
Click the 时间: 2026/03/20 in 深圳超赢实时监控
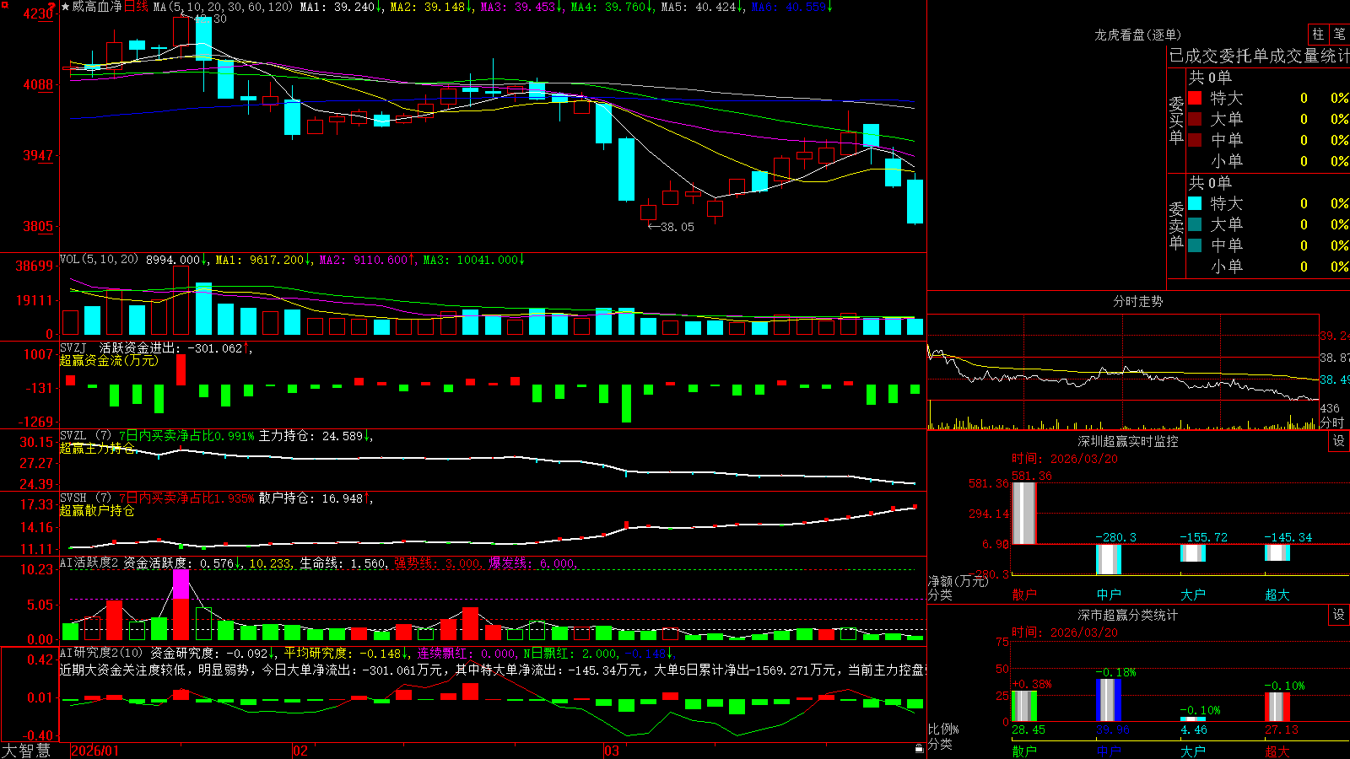(x=1065, y=459)
